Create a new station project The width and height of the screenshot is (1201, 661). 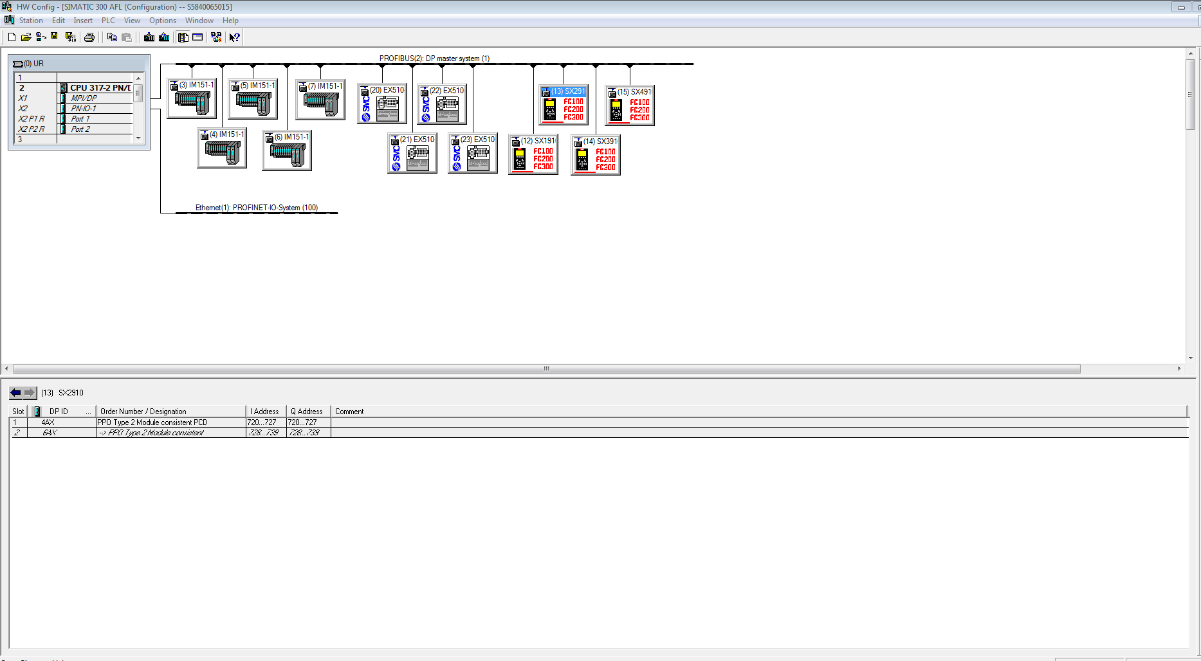(11, 37)
